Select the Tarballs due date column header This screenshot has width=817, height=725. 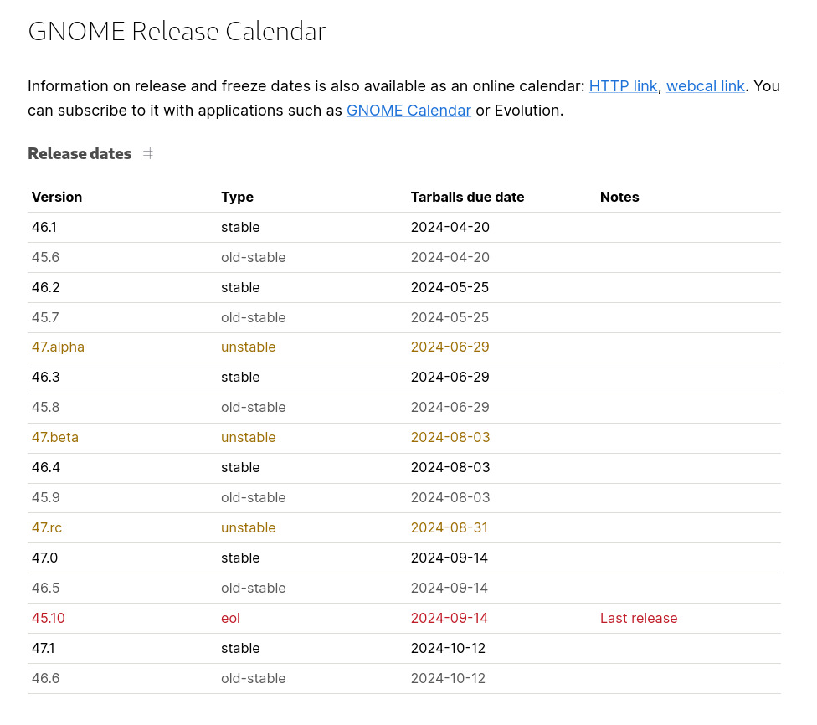coord(467,198)
